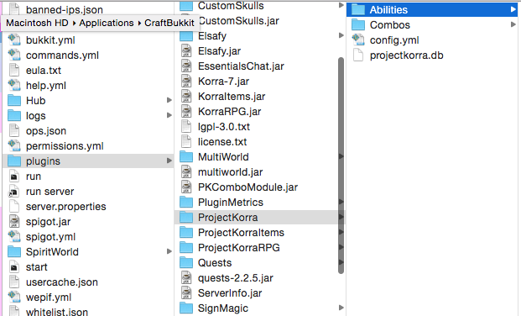Click the projectkorra.db document icon
521x316 pixels.
(x=358, y=55)
